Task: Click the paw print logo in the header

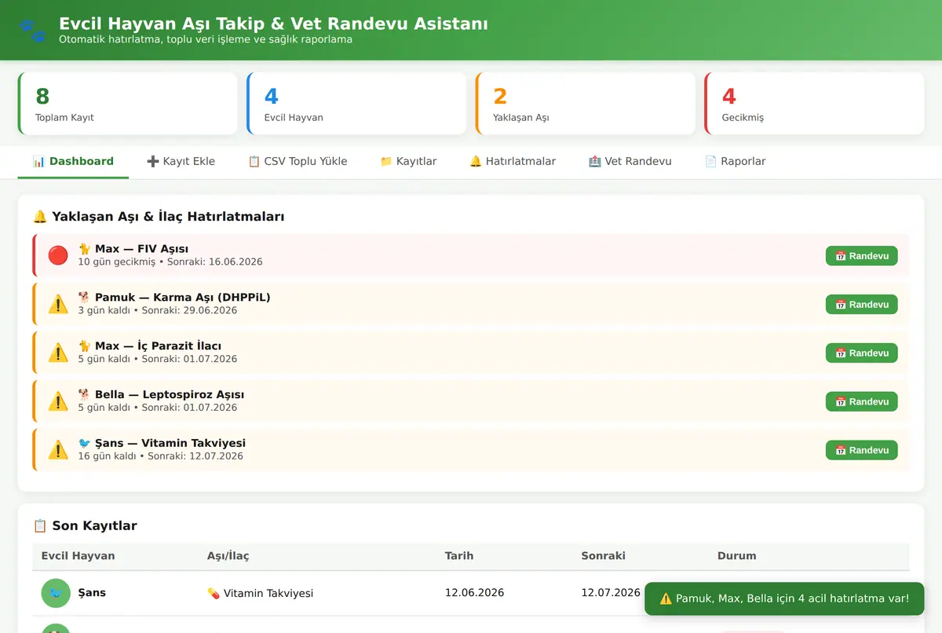Action: click(32, 30)
